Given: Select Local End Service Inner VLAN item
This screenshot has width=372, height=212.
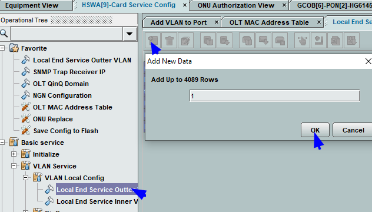Looking at the screenshot, I should coord(97,201).
